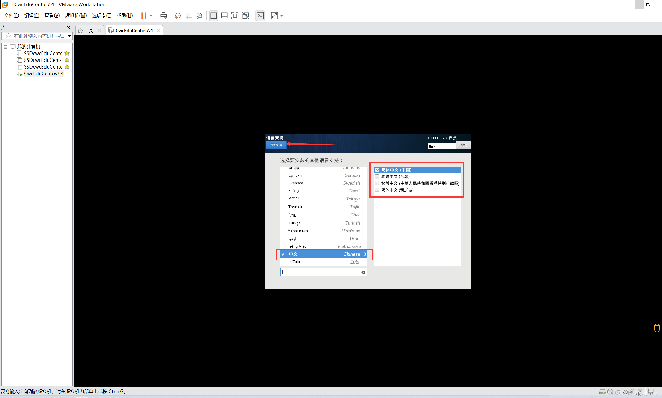Collapse 我的计算机 tree node
662x398 pixels.
(6, 47)
